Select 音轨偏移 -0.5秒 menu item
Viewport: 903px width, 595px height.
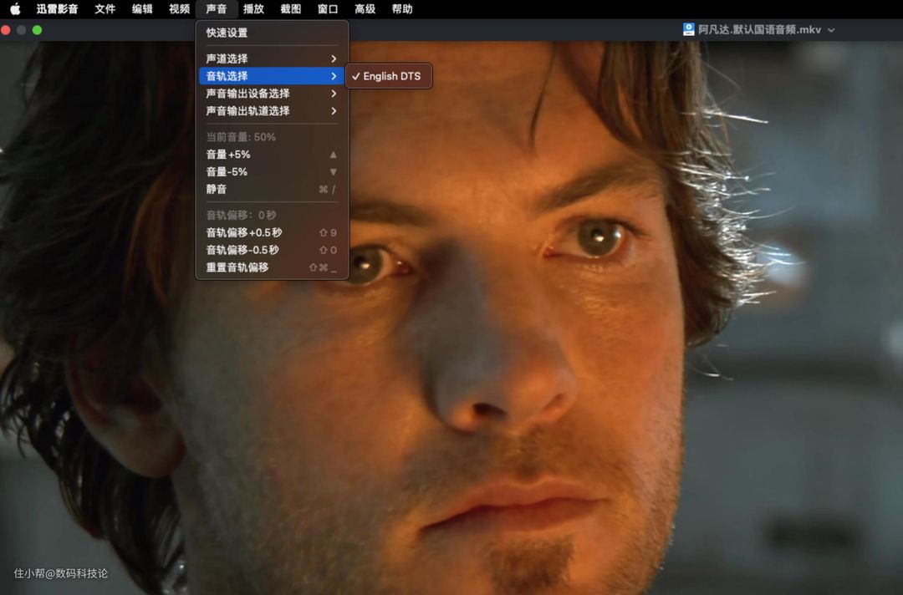click(242, 250)
